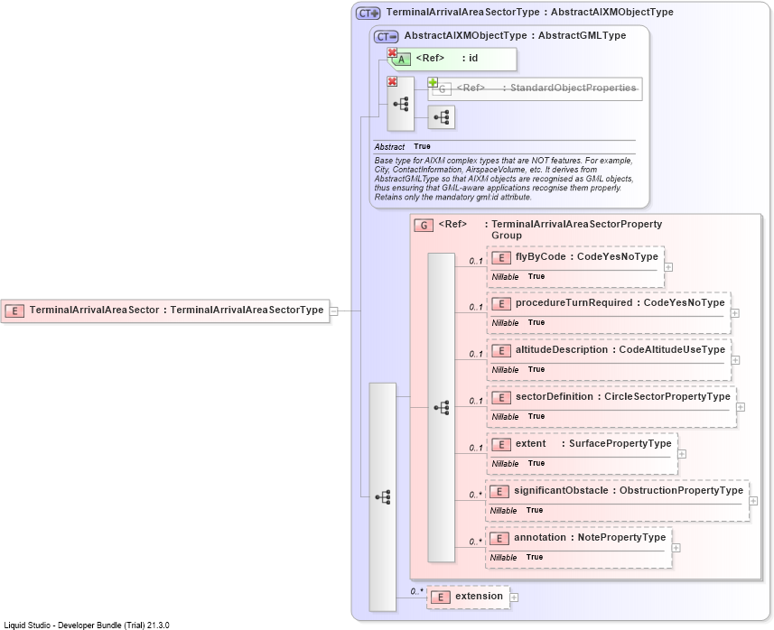774x630 pixels.
Task: Select the StandardObjectProperties reference text
Action: pyautogui.click(x=546, y=88)
